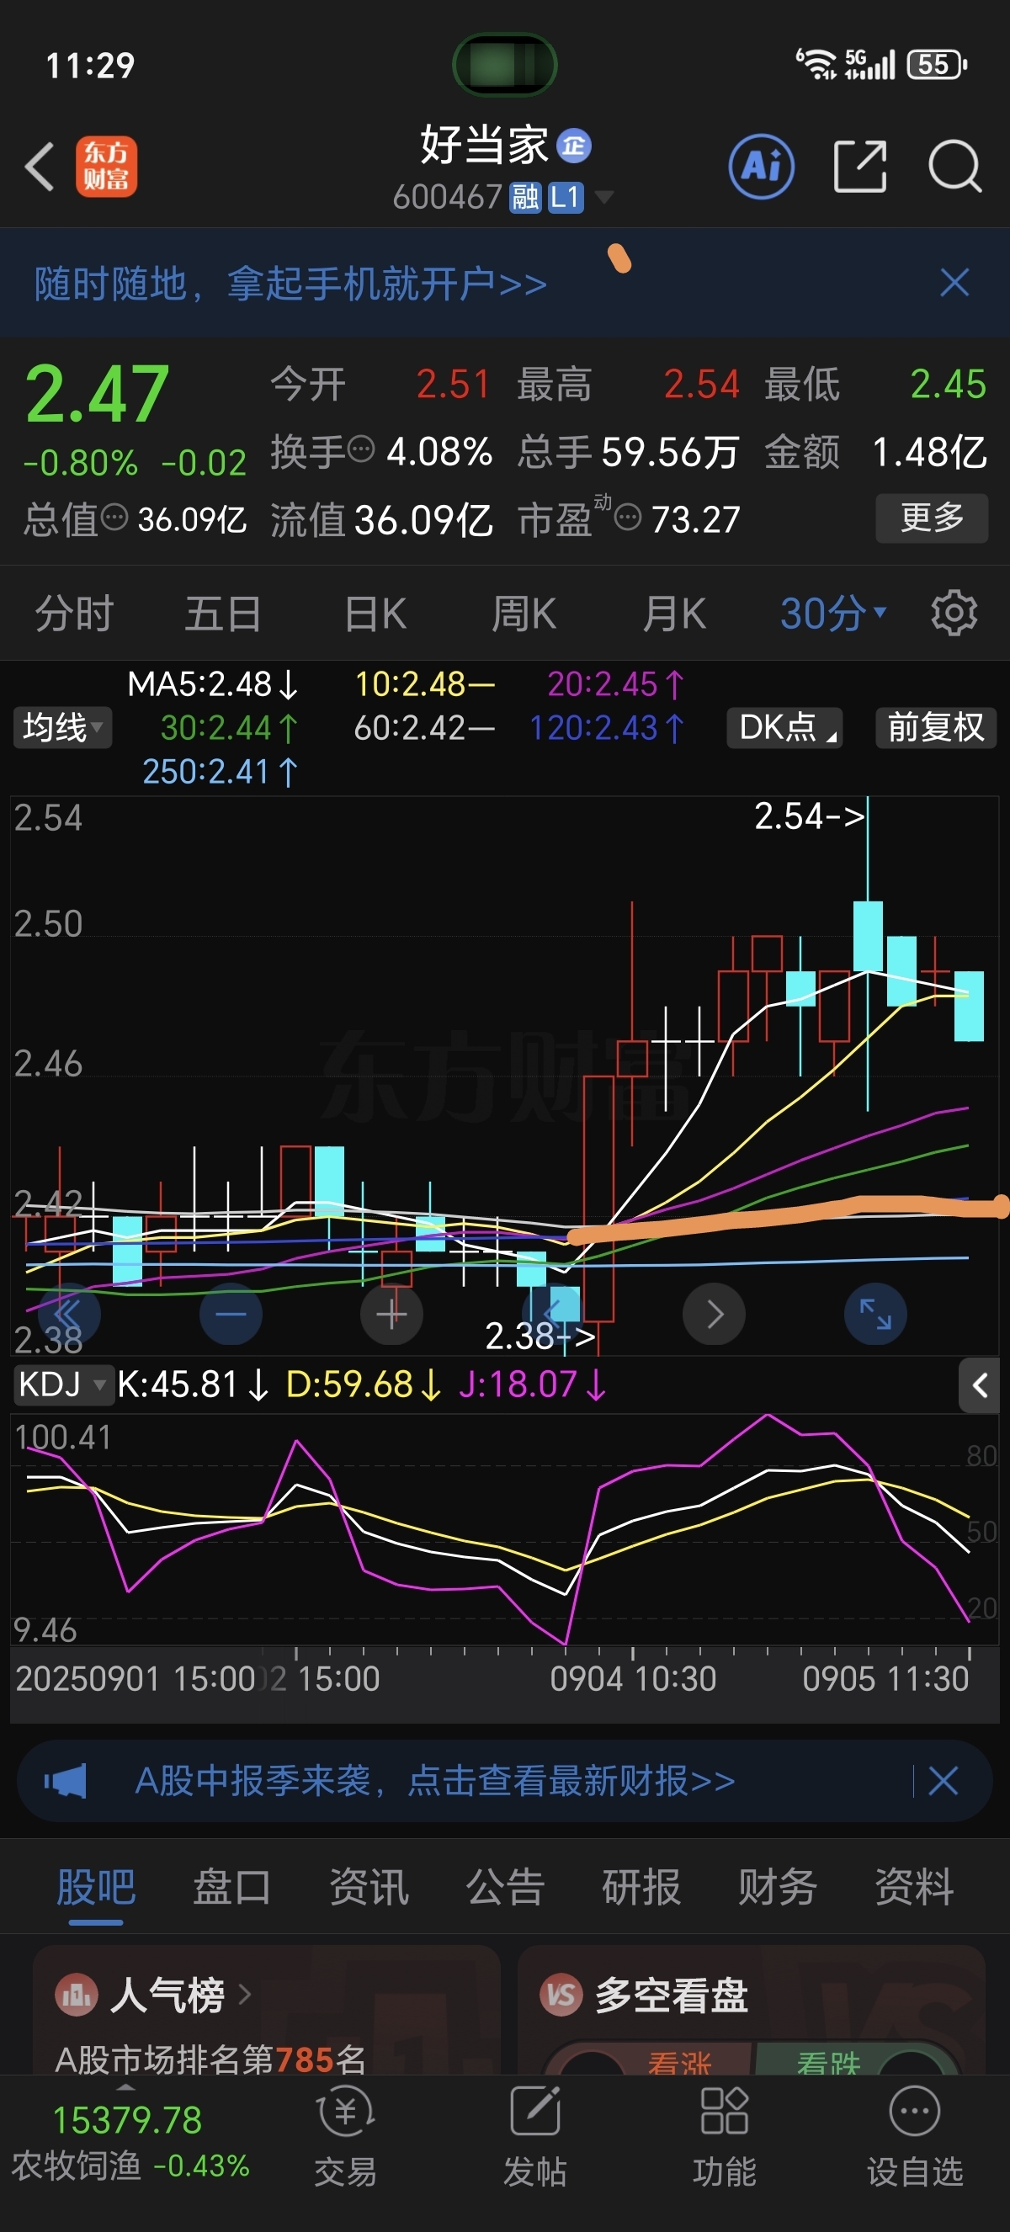Switch to 分时 chart tab

pos(75,614)
